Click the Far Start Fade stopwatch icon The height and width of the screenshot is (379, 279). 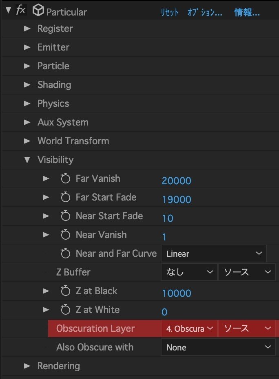point(65,197)
